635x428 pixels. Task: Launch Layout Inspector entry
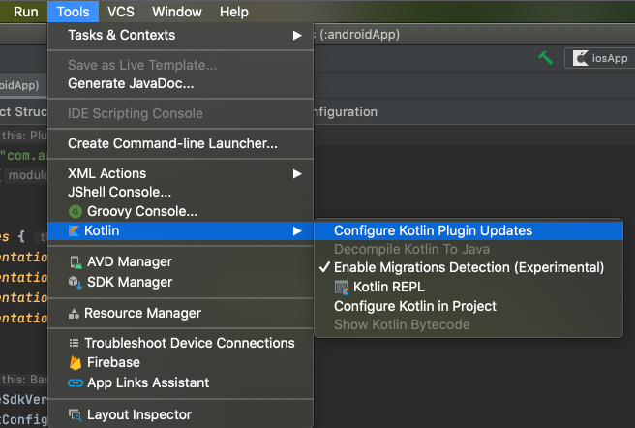coord(181,414)
